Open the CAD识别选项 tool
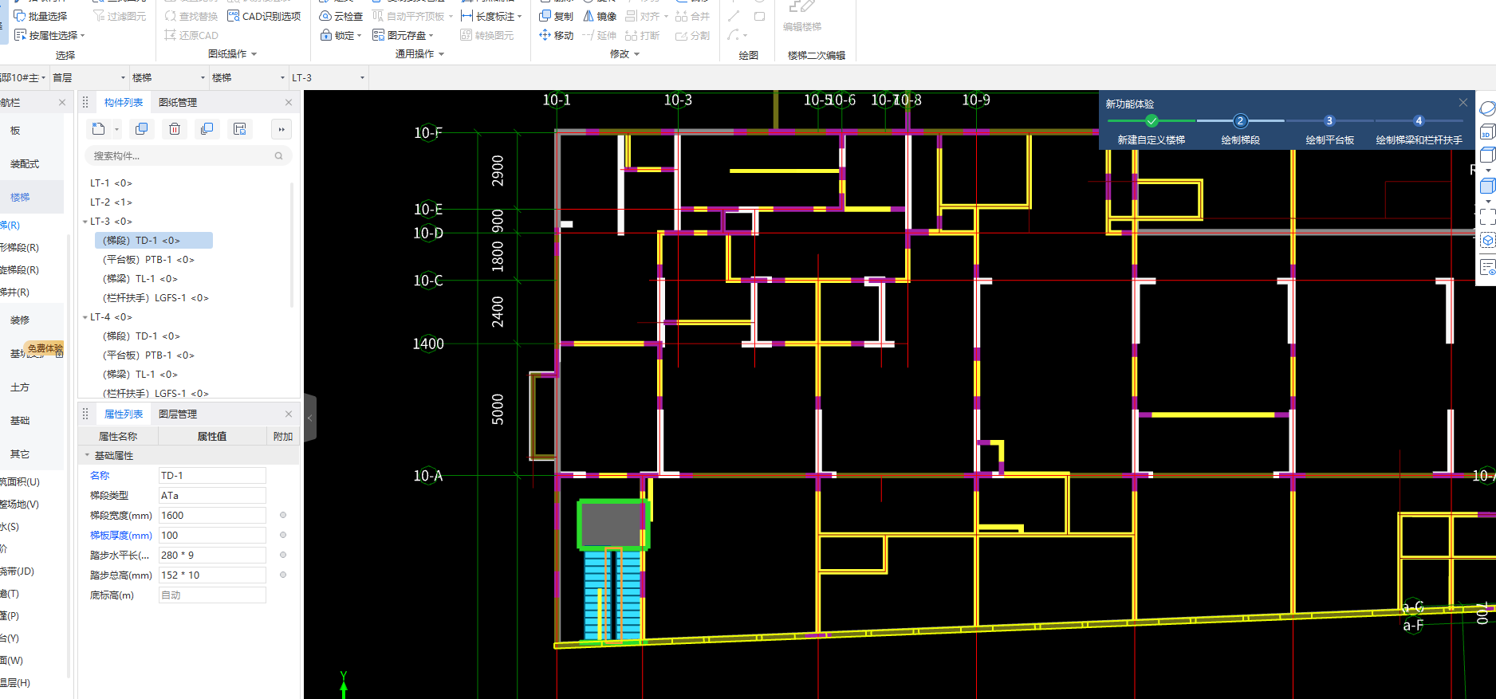This screenshot has width=1496, height=699. (x=264, y=16)
